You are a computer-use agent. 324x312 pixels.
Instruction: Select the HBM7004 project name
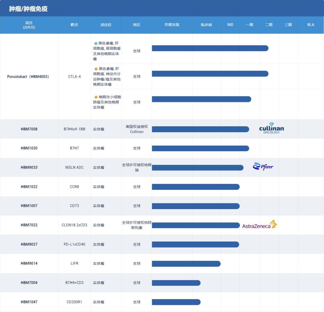[x=29, y=283]
